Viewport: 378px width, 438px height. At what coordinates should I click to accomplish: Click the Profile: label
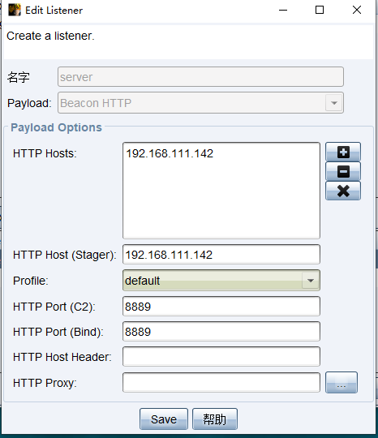[x=31, y=281]
